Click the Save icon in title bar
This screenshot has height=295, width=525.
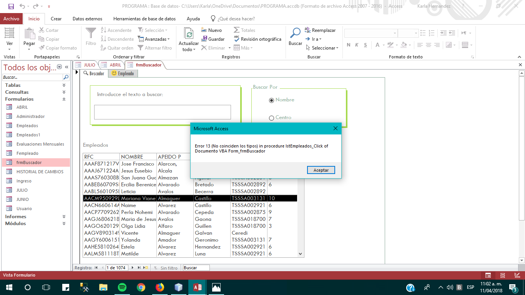(11, 6)
